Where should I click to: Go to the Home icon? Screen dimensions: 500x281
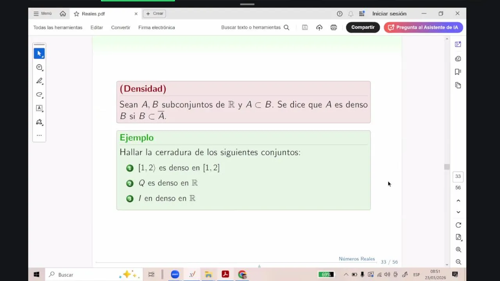pos(63,14)
